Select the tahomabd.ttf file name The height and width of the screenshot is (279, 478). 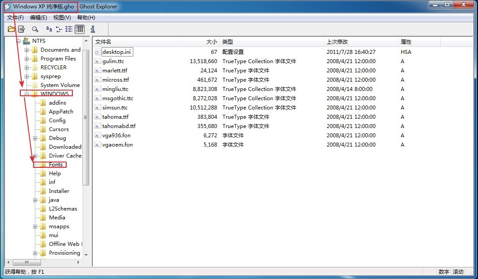click(x=119, y=126)
